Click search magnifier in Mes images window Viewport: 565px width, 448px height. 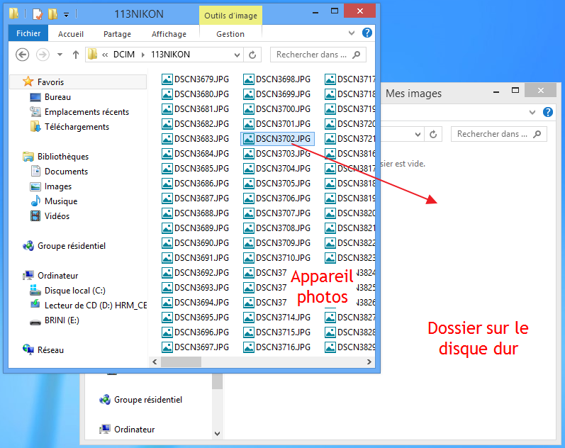point(537,134)
